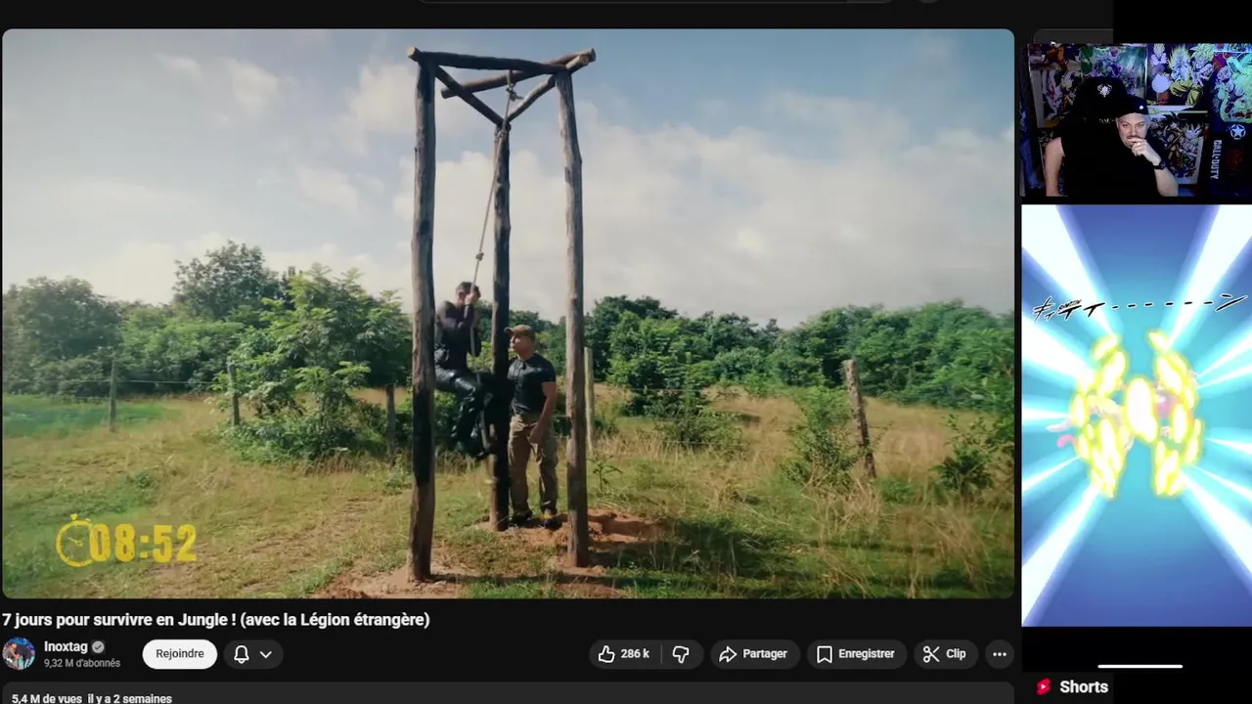The width and height of the screenshot is (1252, 704).
Task: Expand the notification options chevron
Action: tap(265, 654)
